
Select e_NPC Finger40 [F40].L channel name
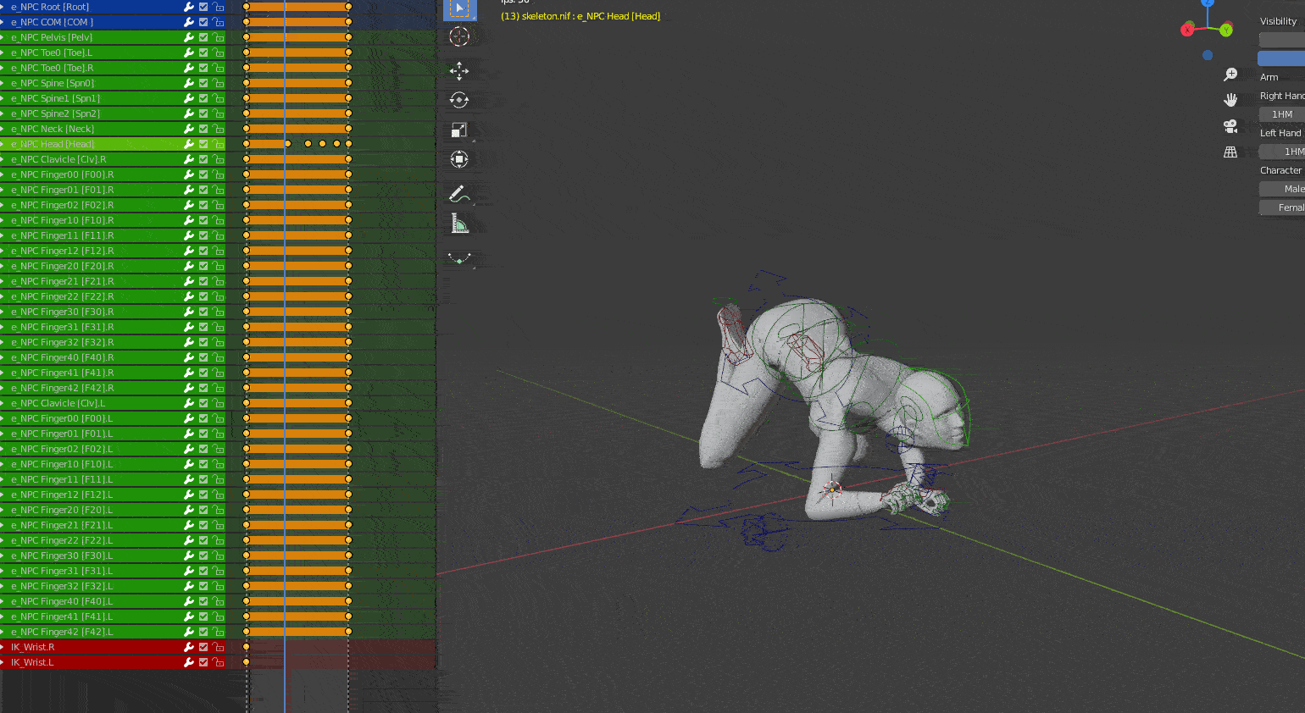[62, 601]
